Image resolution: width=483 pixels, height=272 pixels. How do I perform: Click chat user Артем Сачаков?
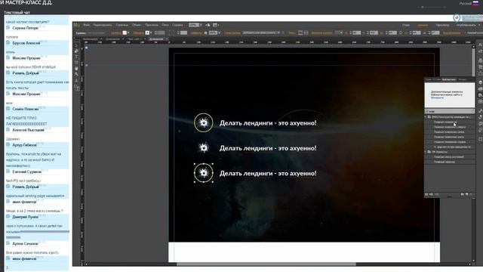[x=25, y=243]
